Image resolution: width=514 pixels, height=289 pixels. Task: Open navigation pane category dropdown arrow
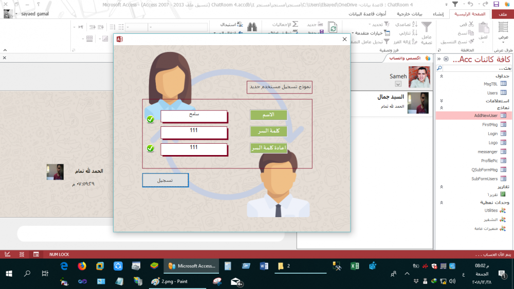tap(446, 59)
